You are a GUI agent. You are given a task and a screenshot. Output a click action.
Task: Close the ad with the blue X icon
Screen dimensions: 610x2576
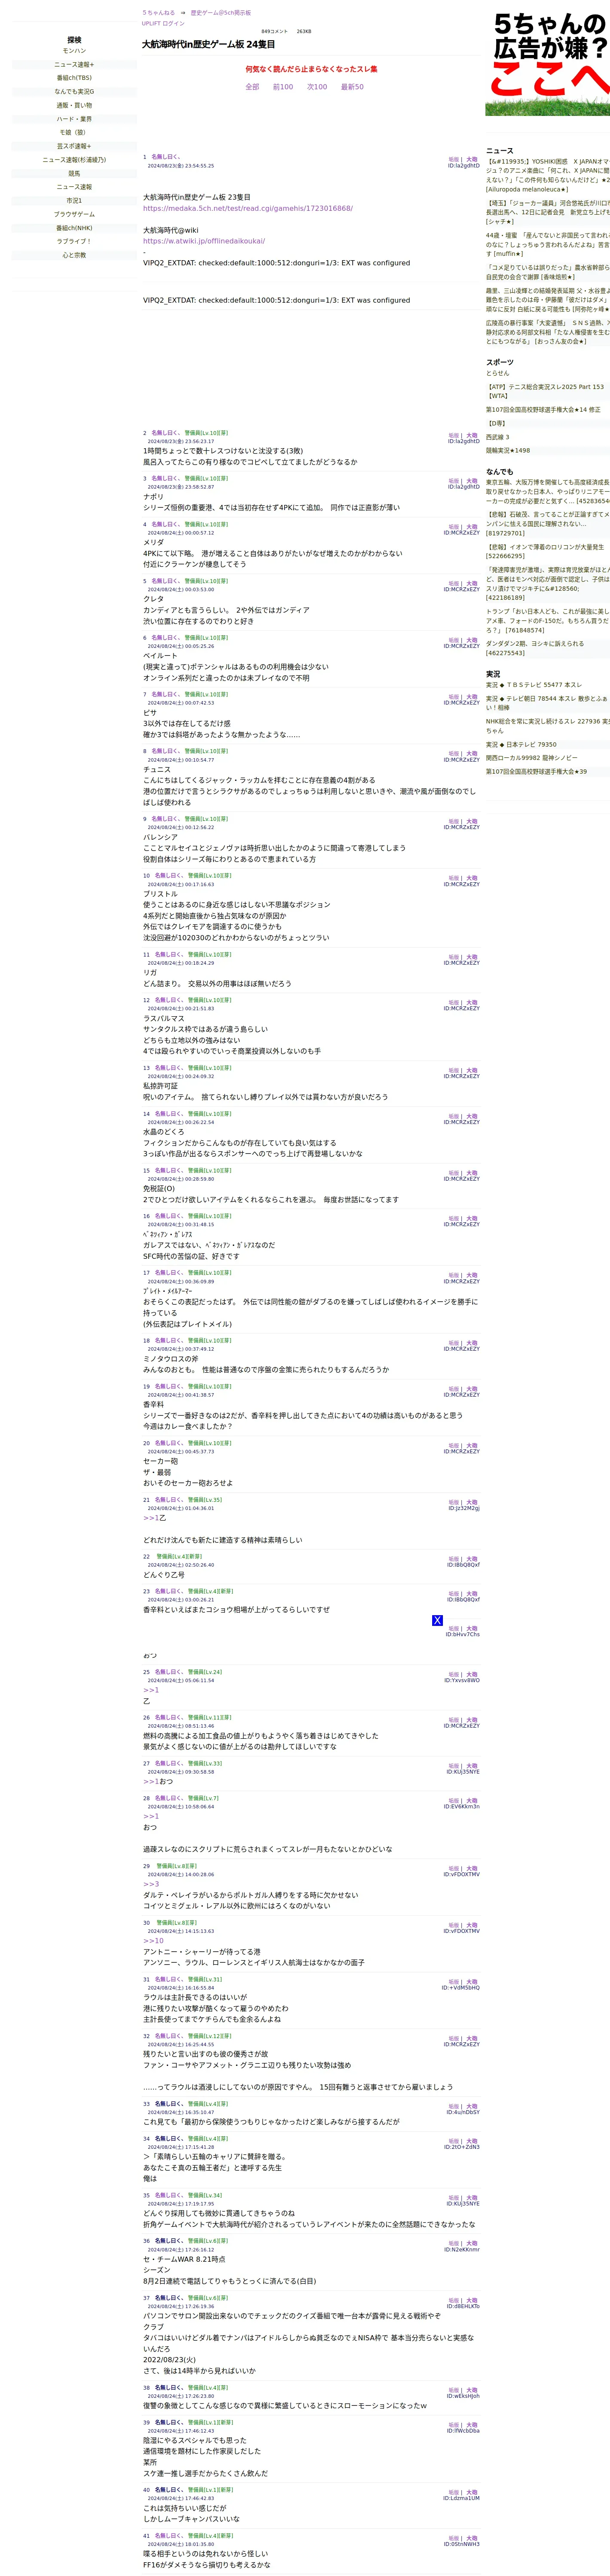(437, 1620)
